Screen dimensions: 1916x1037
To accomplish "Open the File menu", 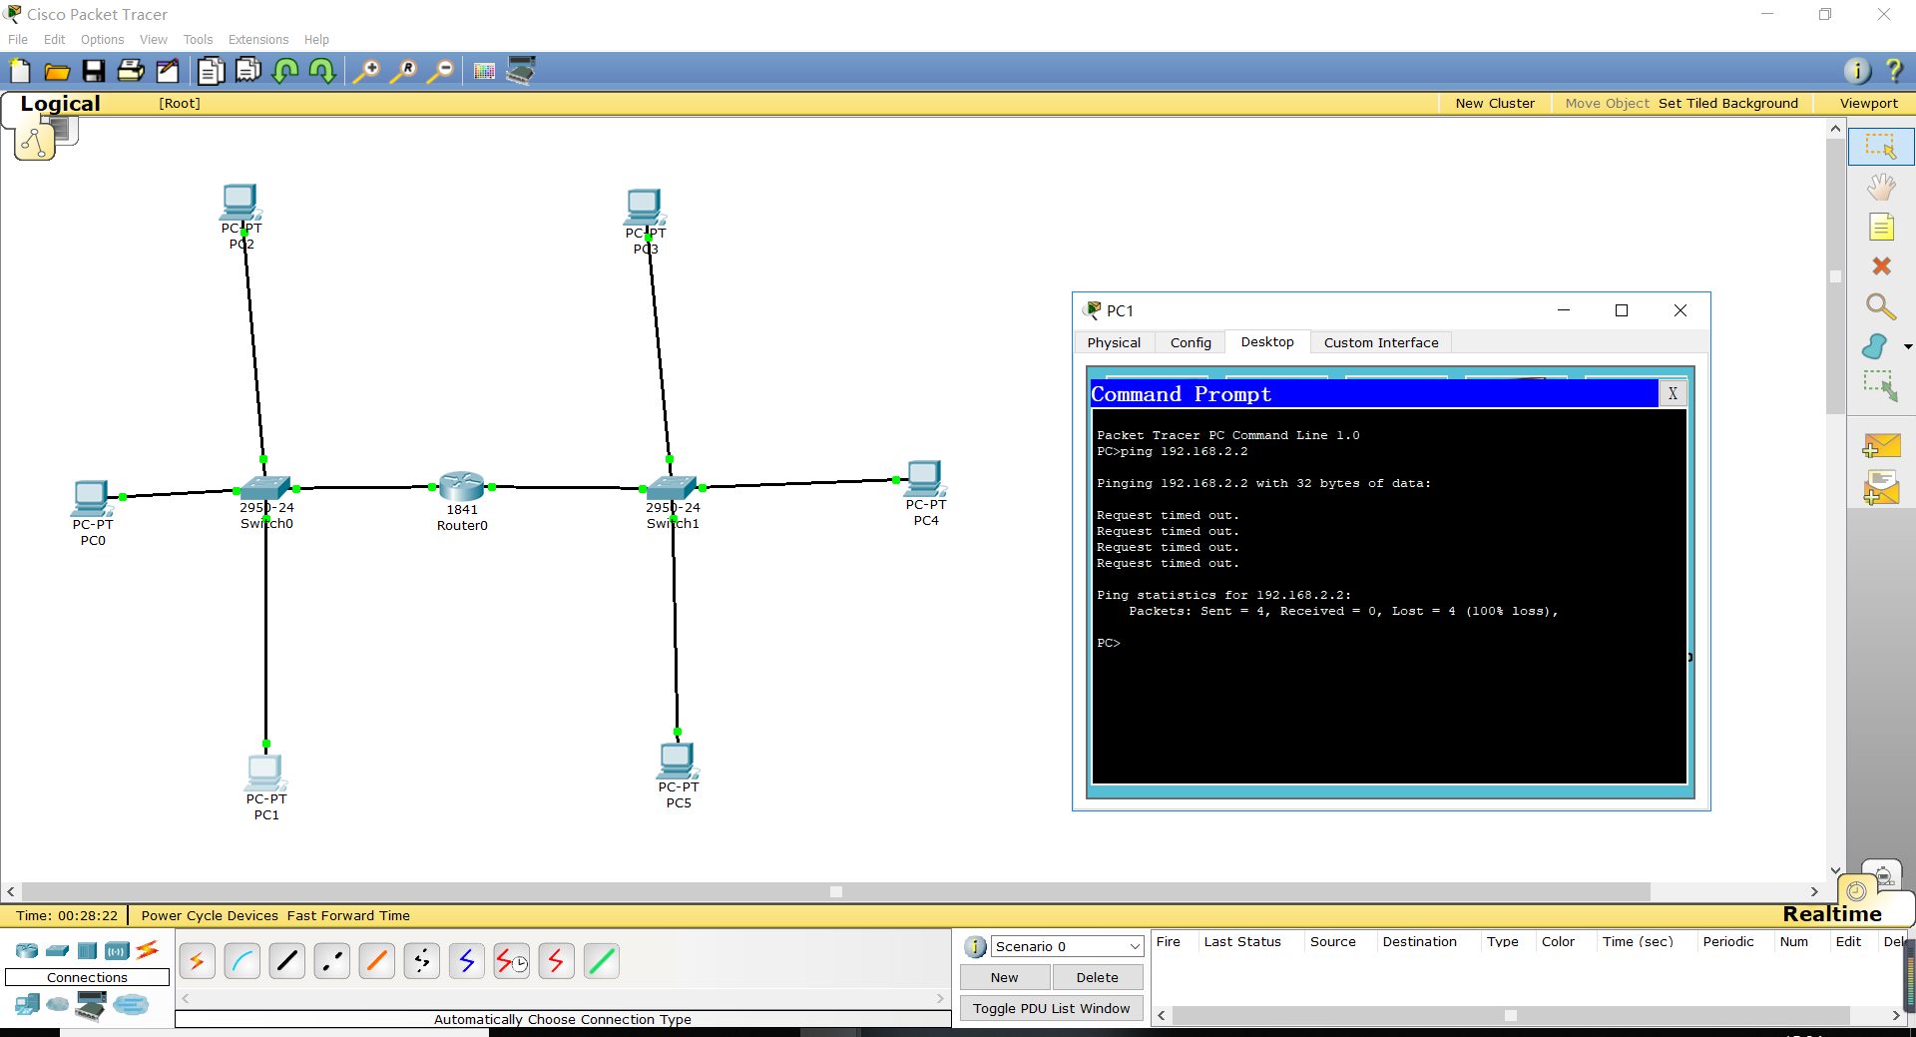I will (18, 40).
